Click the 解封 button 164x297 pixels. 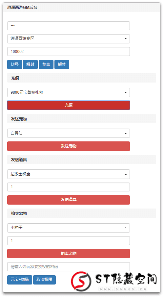click(30, 64)
